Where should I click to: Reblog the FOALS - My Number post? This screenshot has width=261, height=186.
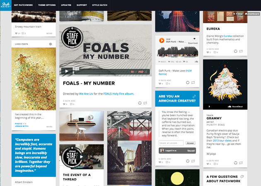tap(145, 103)
